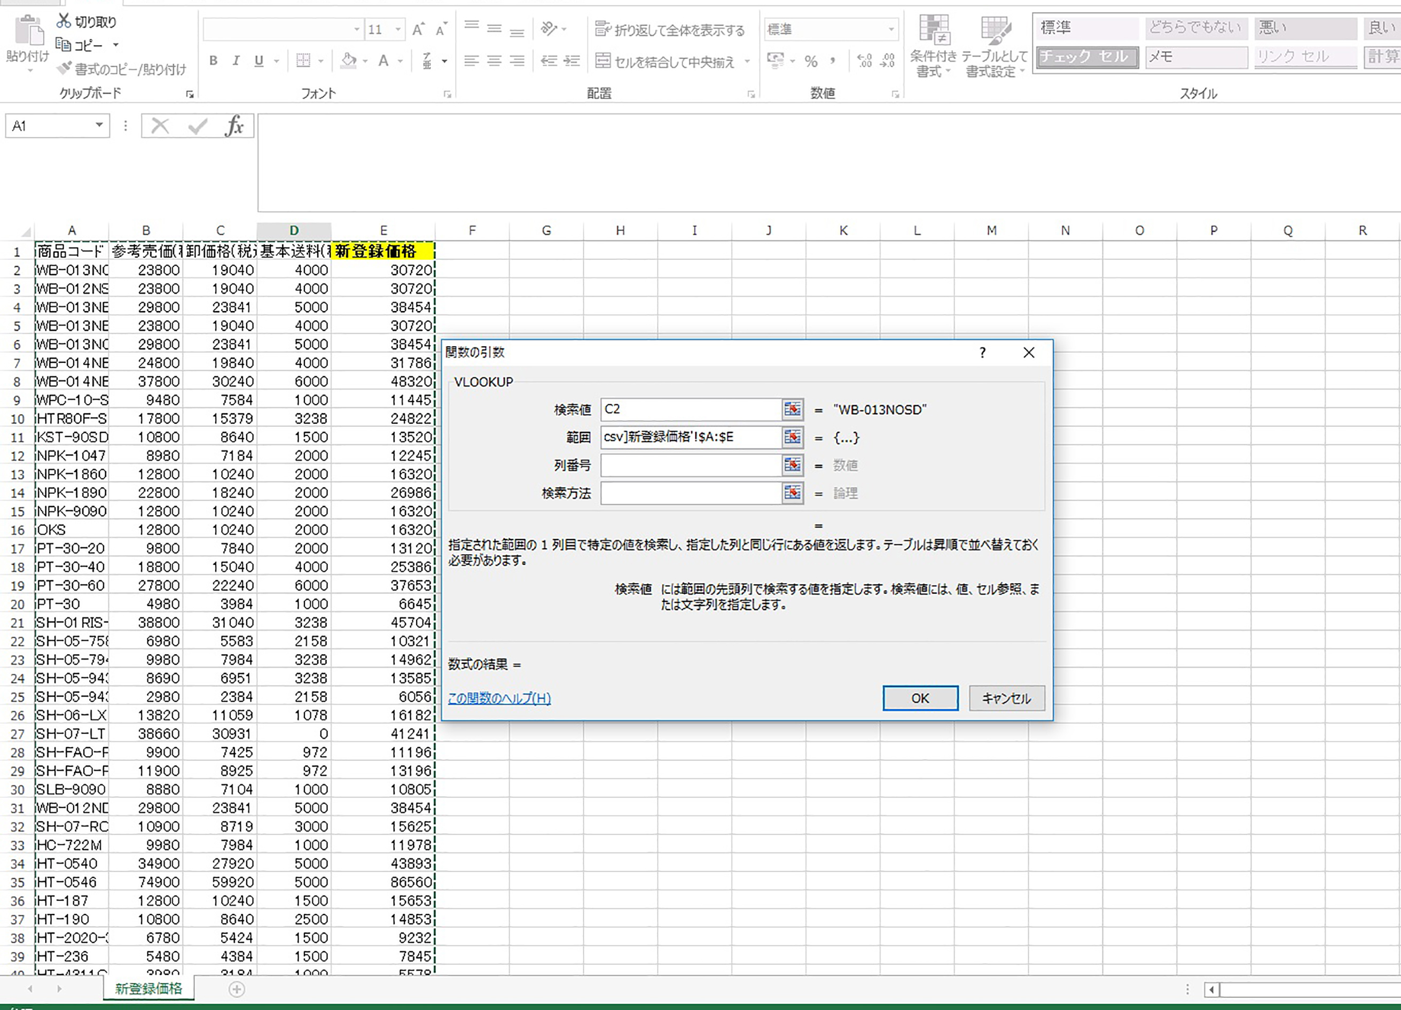Viewport: 1401px width, 1010px height.
Task: Decrease font size with small A
Action: (x=441, y=29)
